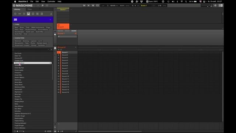Select the Instruments (keyboard) library filter icon
The image size is (236, 133).
[x=28, y=14]
